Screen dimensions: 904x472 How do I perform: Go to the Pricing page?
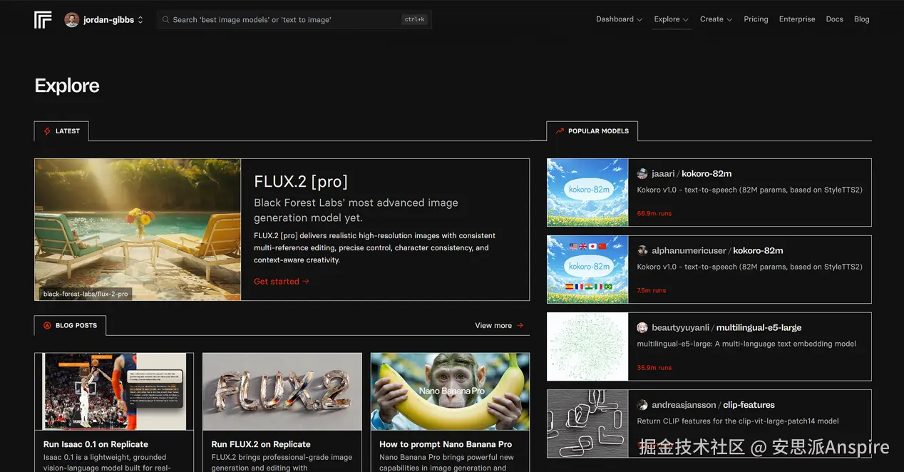(756, 19)
